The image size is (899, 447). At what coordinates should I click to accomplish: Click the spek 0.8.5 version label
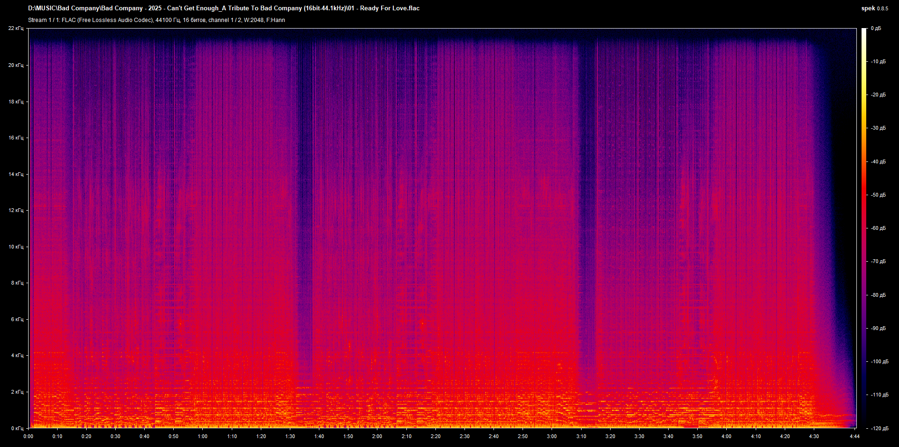[874, 8]
